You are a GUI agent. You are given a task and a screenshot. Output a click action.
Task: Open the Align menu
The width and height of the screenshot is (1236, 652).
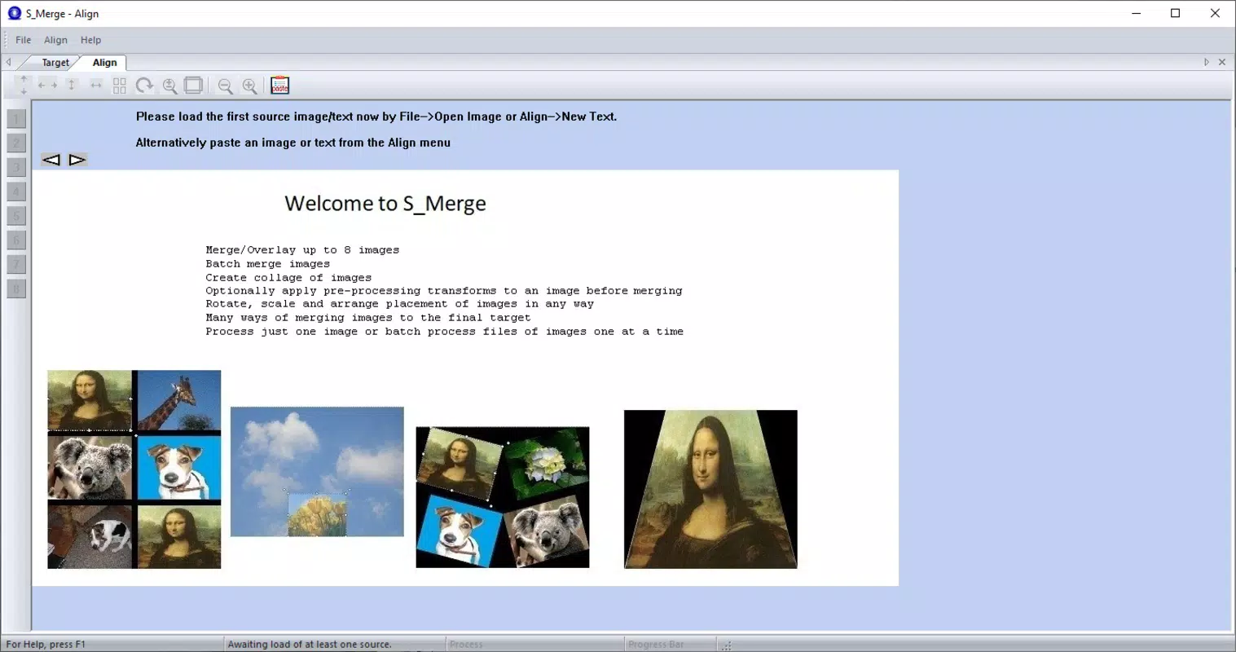point(55,40)
